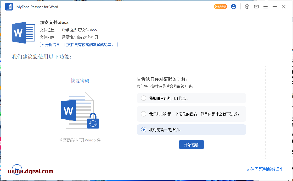The image size is (293, 181).
Task: Minimize the Passper for Word window
Action: click(275, 7)
